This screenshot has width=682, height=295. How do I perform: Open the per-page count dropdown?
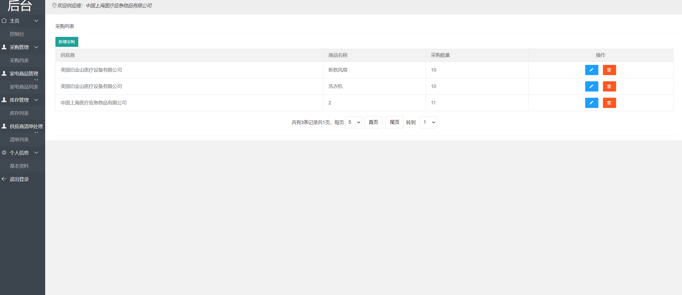coord(353,122)
